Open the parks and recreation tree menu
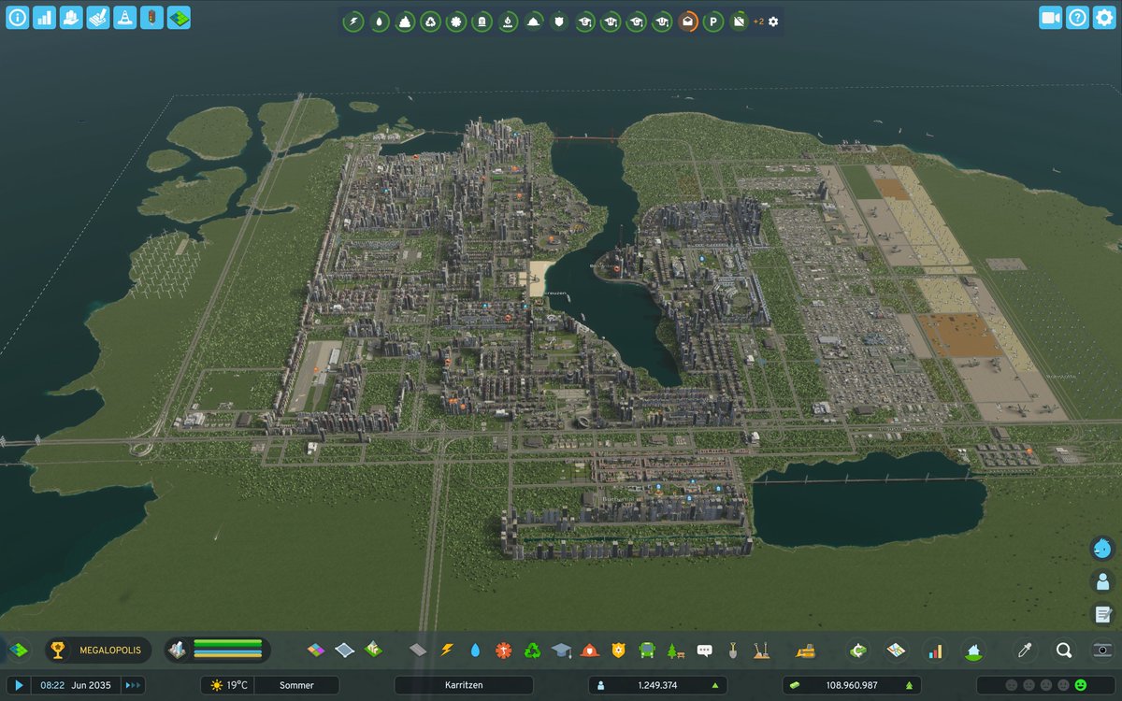Screen dimensions: 1122x701 coord(675,651)
